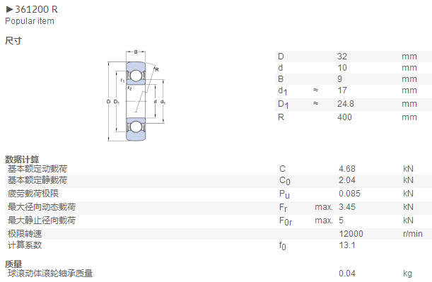The image size is (432, 282).
Task: Select the 疲劳载荷极限 value 0.085
Action: coord(349,194)
